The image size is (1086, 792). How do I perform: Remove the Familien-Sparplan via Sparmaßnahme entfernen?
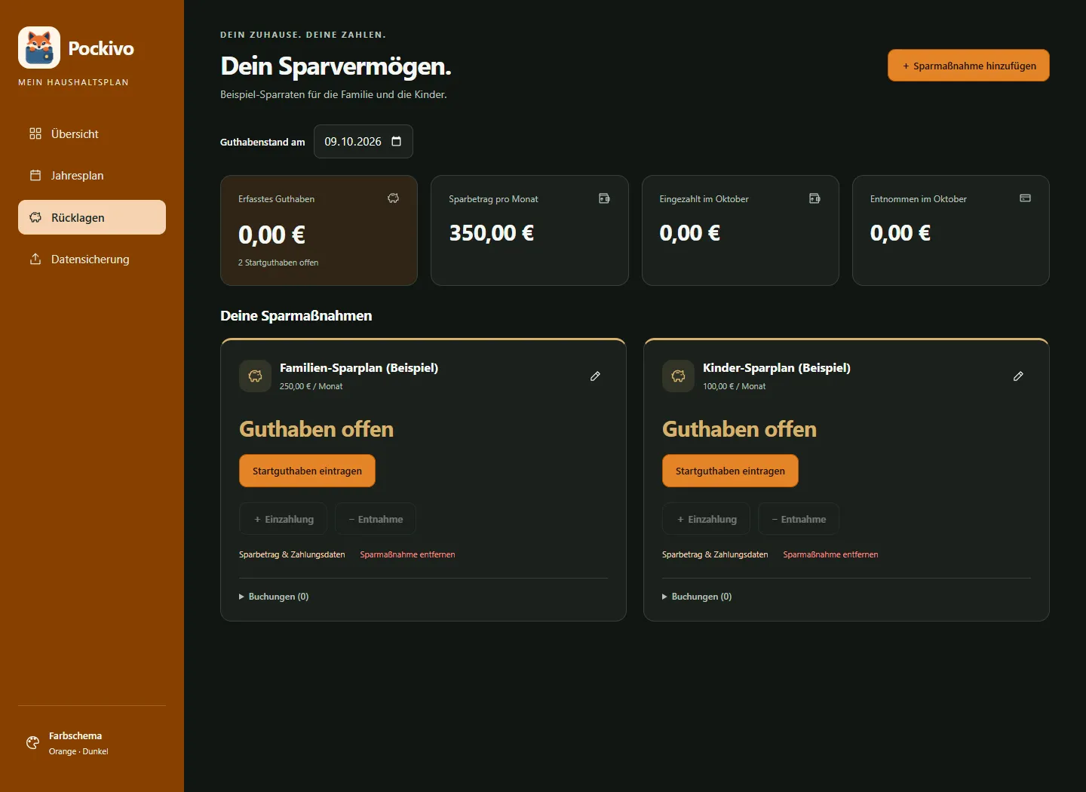pos(407,554)
